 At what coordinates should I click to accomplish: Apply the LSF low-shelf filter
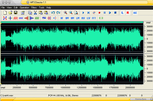click(x=89, y=18)
